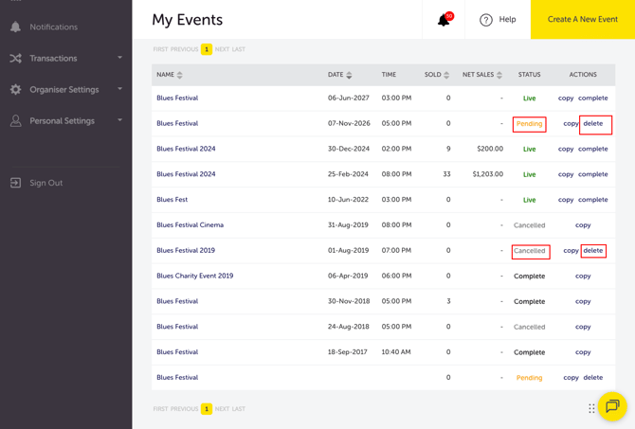The height and width of the screenshot is (429, 635).
Task: Complete the 30-Dec-2024 Blues Festival 2024
Action: tap(593, 149)
